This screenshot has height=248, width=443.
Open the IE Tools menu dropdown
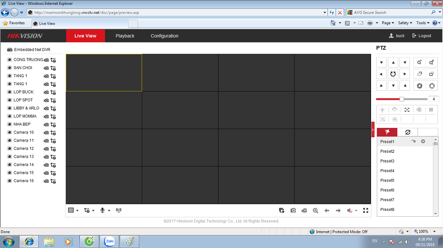pyautogui.click(x=423, y=23)
